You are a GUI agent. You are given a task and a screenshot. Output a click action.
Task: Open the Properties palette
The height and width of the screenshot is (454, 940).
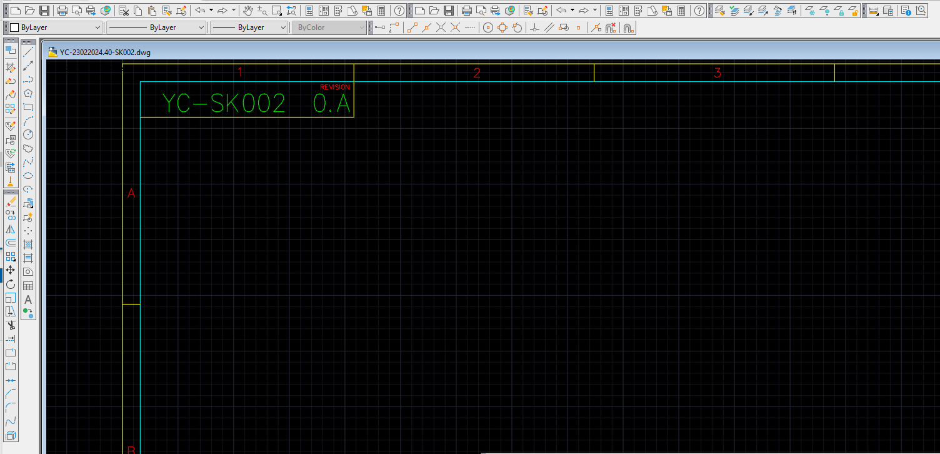(309, 10)
